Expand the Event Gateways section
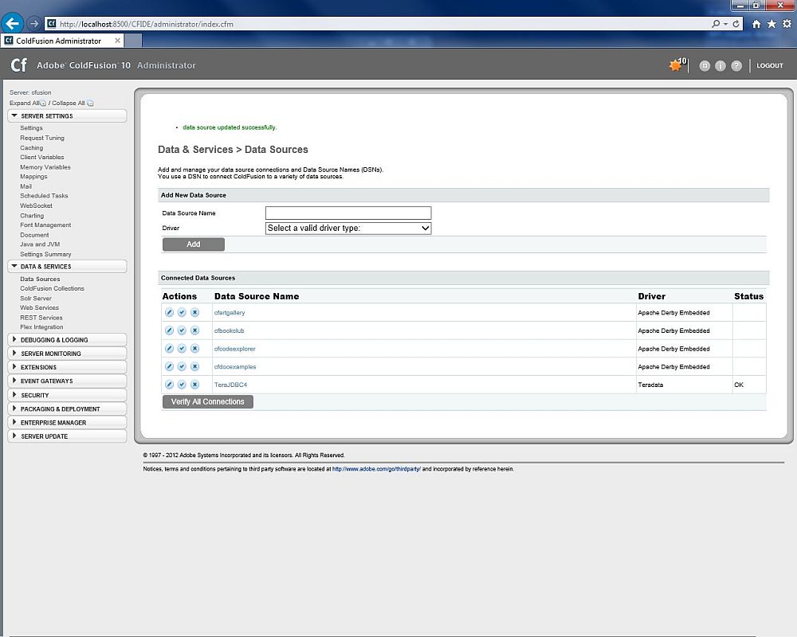This screenshot has width=797, height=637. [67, 381]
